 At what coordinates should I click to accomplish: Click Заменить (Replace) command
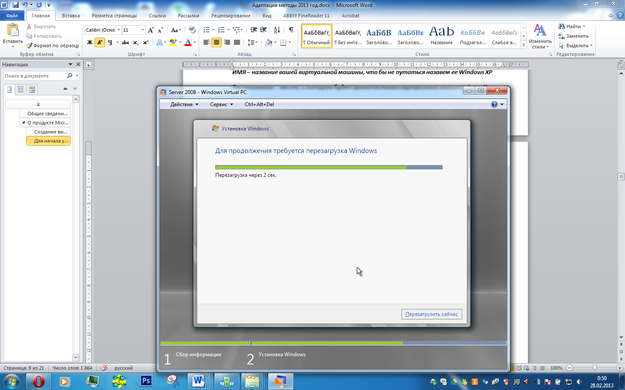(573, 36)
